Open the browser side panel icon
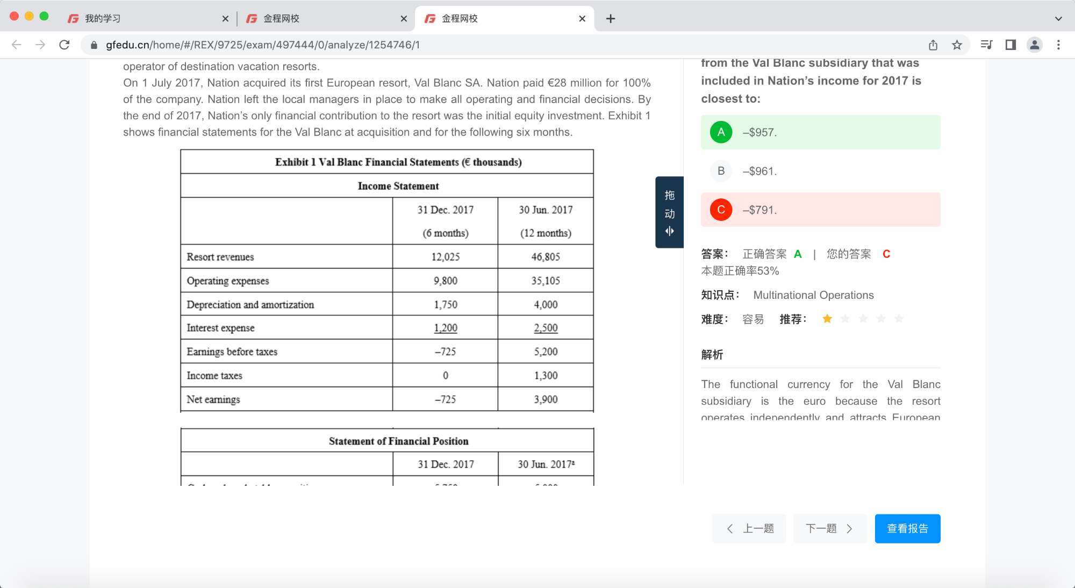This screenshot has width=1075, height=588. coord(1010,45)
